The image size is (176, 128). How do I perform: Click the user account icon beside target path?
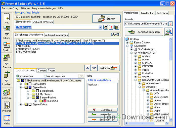(106, 27)
